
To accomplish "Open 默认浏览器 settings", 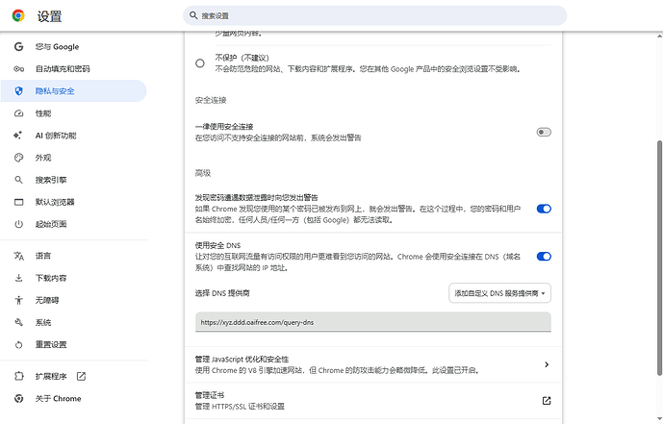I will point(55,202).
